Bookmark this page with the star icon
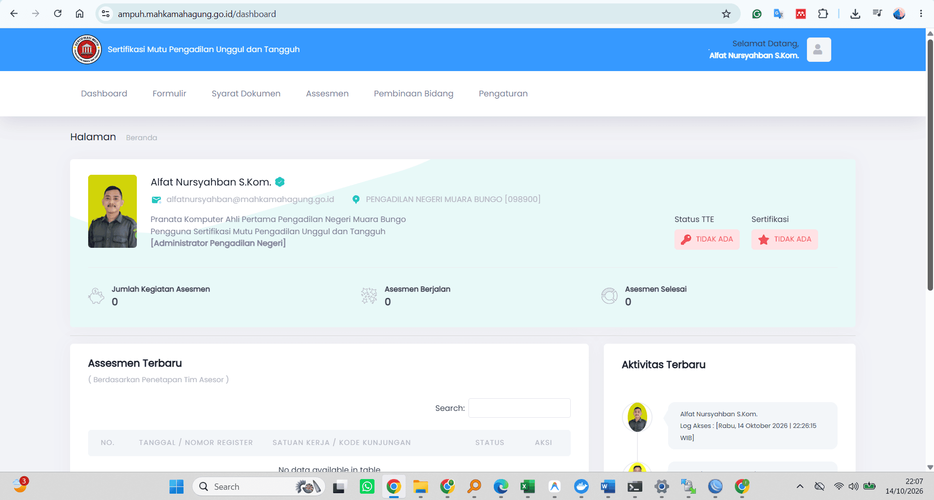 (x=726, y=14)
